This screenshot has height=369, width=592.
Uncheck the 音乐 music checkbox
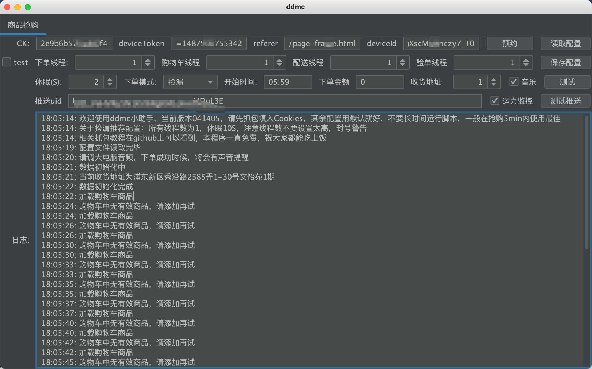[x=514, y=82]
